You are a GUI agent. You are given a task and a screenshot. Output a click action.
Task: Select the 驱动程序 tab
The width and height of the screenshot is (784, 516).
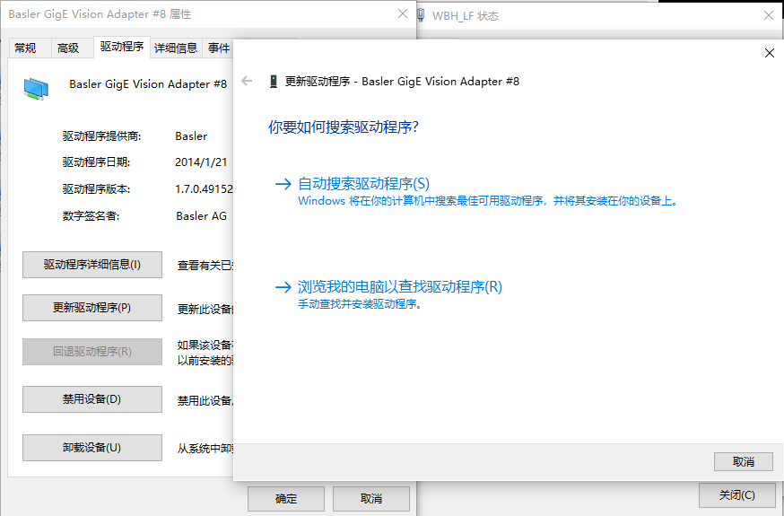coord(121,47)
